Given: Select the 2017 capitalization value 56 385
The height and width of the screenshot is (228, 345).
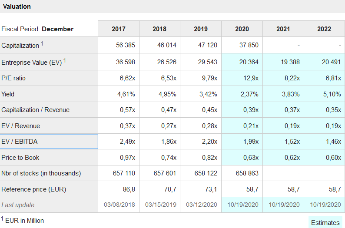Looking at the screenshot, I should tap(126, 46).
